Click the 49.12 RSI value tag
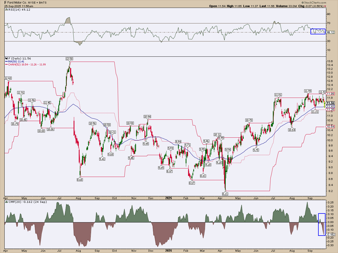Screen dimensions: 338x253 330,32
